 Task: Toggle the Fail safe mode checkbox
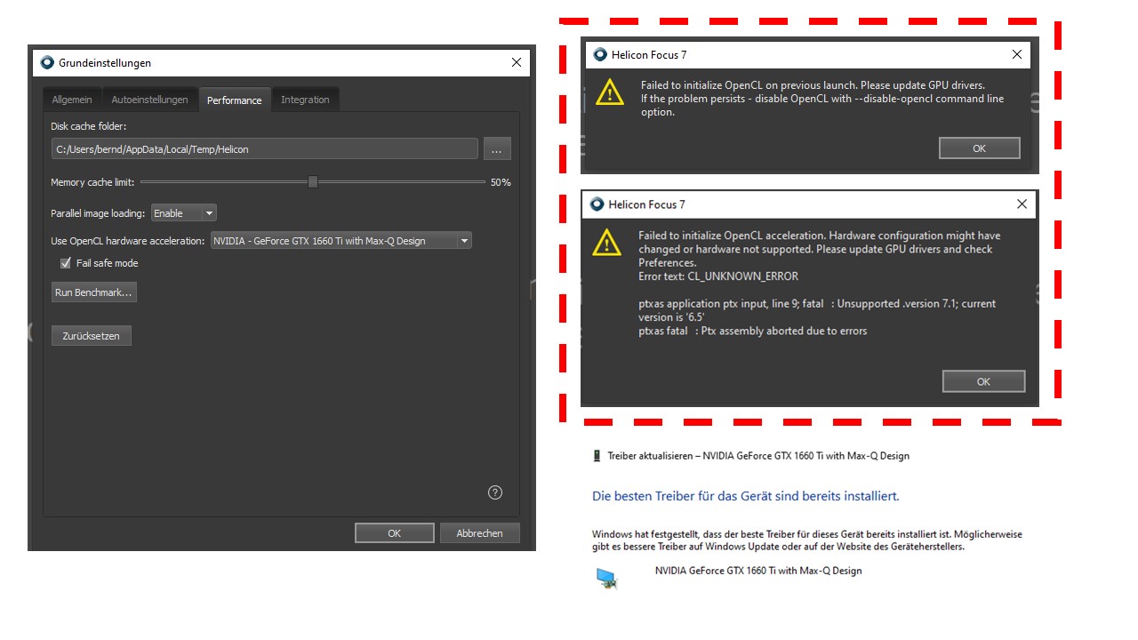coord(65,263)
